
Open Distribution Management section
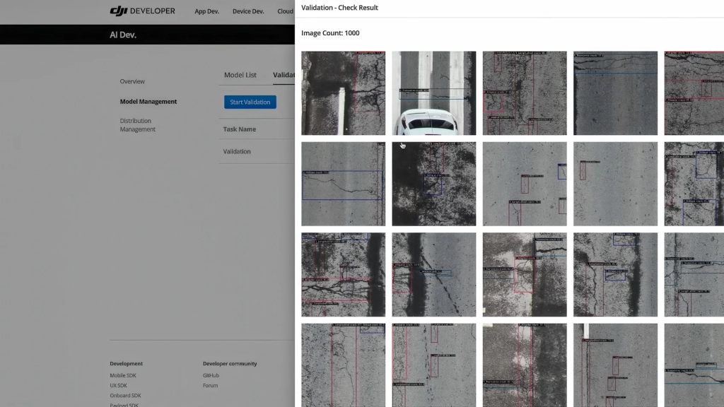pos(137,125)
